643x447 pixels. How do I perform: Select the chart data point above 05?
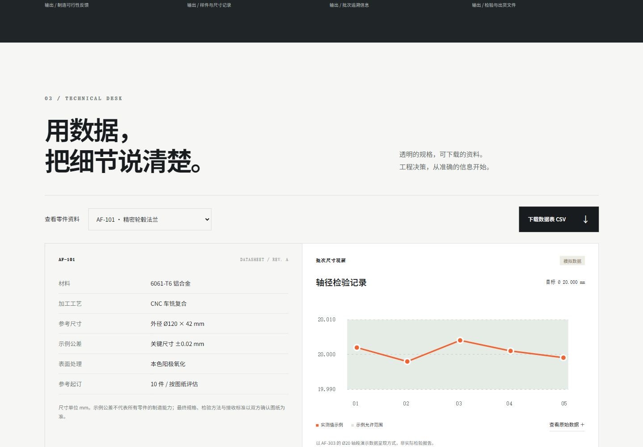(x=563, y=358)
